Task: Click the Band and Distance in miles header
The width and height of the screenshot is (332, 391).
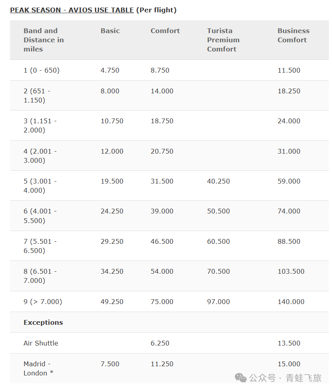Action: pos(43,40)
